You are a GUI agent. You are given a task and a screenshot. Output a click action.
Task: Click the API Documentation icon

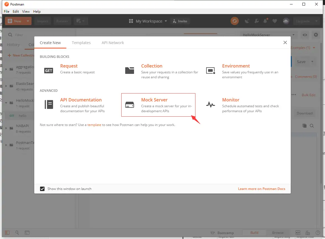pos(49,104)
